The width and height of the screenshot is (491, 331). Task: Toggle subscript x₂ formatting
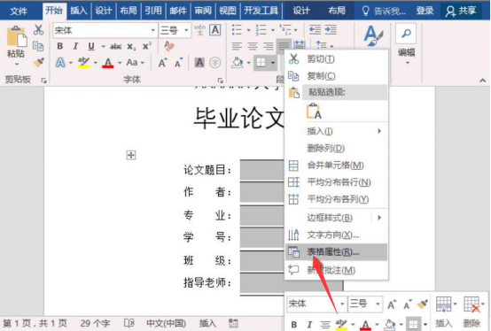[131, 47]
